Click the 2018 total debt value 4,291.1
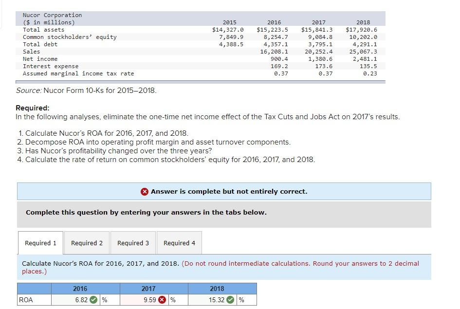The height and width of the screenshot is (309, 460). (x=365, y=44)
